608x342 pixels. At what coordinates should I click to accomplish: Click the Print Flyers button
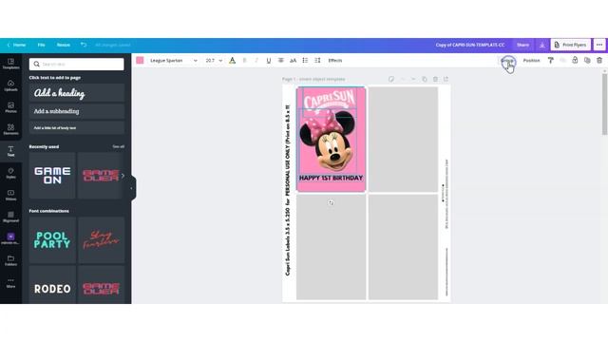571,45
